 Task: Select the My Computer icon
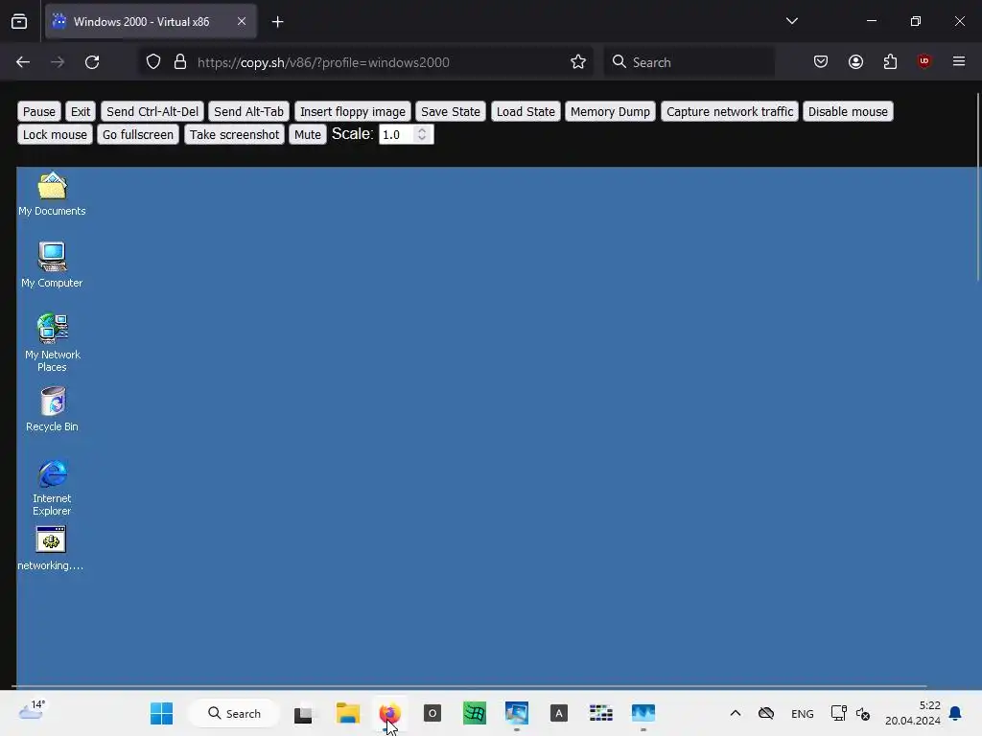click(52, 265)
